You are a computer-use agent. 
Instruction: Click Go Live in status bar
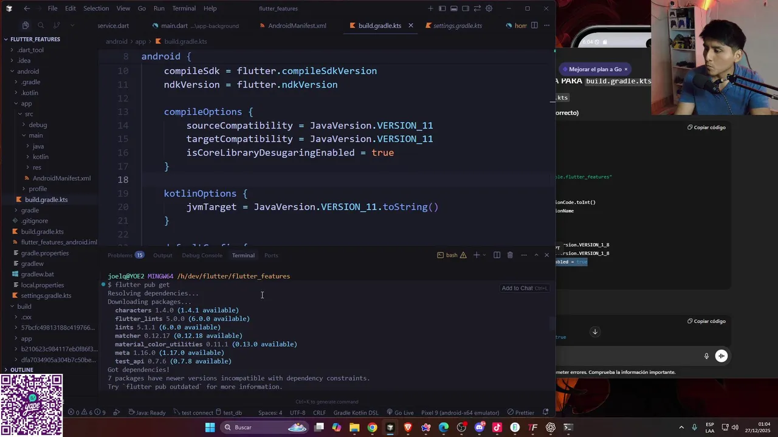pyautogui.click(x=399, y=413)
